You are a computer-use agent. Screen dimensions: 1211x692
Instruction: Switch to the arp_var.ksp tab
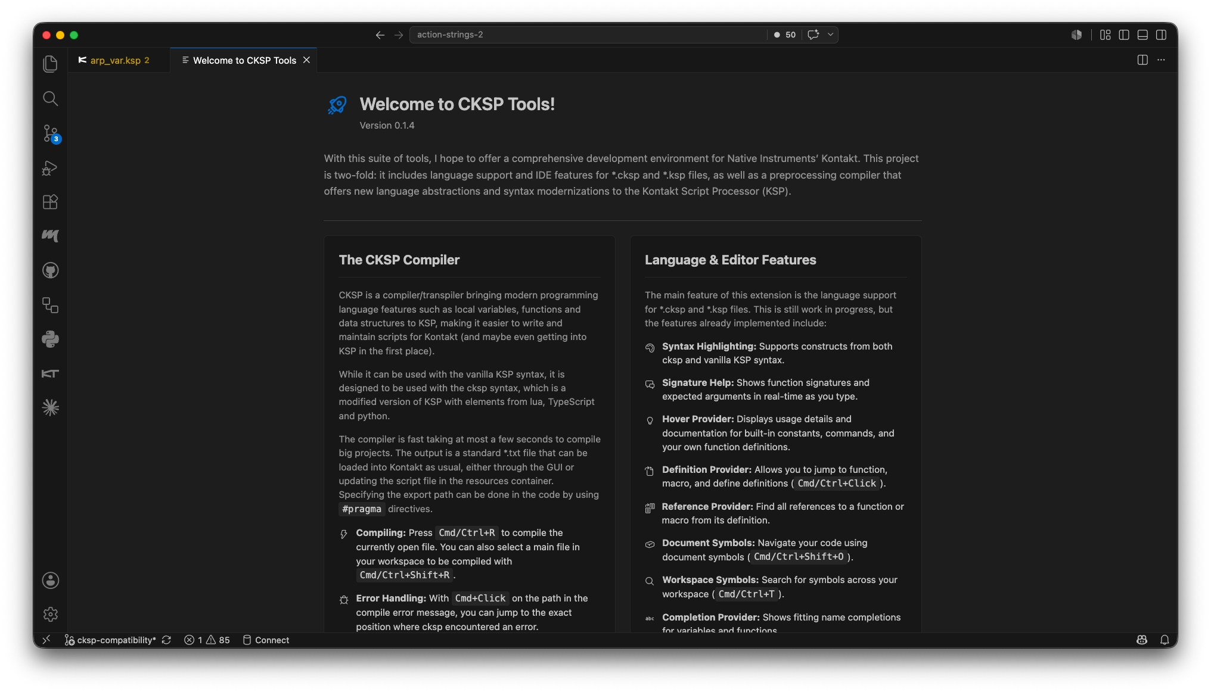(119, 60)
